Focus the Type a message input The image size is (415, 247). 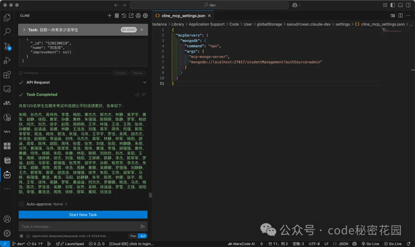pyautogui.click(x=79, y=226)
